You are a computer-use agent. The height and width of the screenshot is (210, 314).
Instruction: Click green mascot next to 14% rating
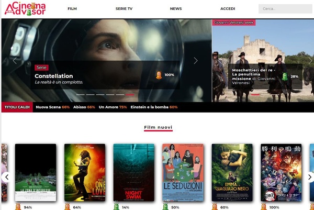pyautogui.click(x=116, y=207)
